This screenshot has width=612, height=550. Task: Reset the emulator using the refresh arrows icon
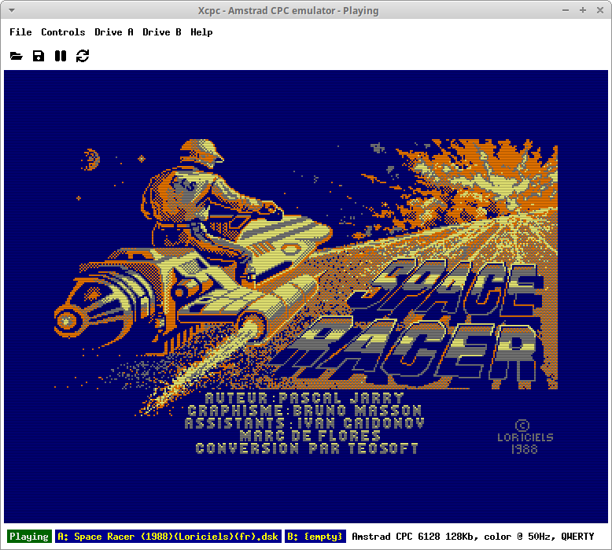click(x=83, y=56)
